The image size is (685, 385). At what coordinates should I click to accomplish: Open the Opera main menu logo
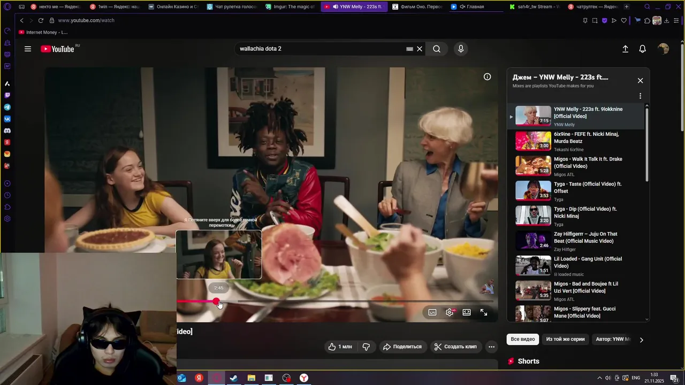pyautogui.click(x=7, y=7)
